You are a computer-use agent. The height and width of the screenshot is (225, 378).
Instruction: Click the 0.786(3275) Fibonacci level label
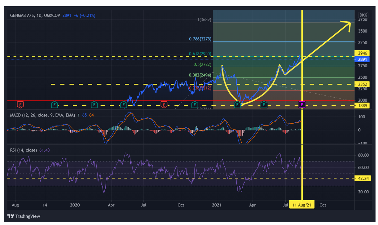click(200, 39)
